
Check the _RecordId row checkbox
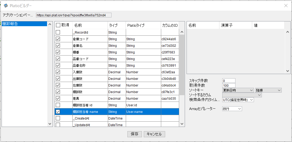(x=58, y=32)
